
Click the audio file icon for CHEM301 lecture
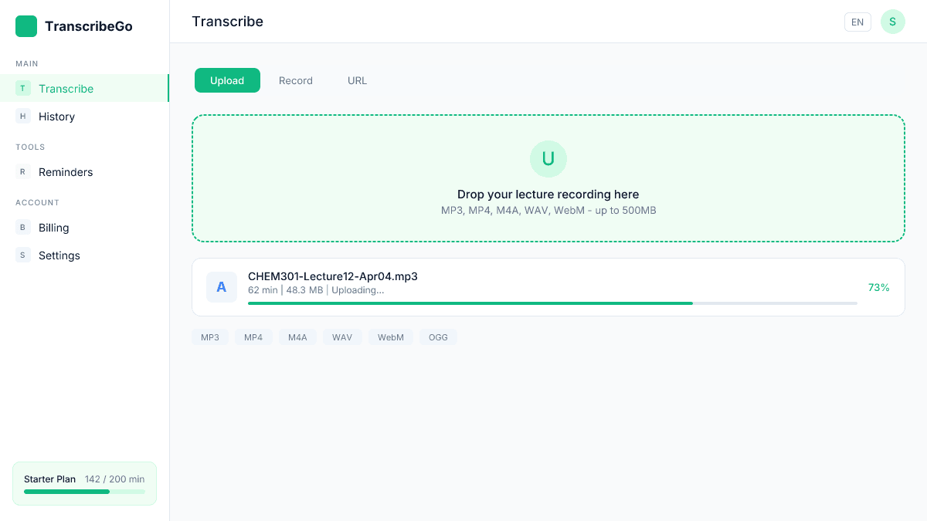click(x=222, y=286)
